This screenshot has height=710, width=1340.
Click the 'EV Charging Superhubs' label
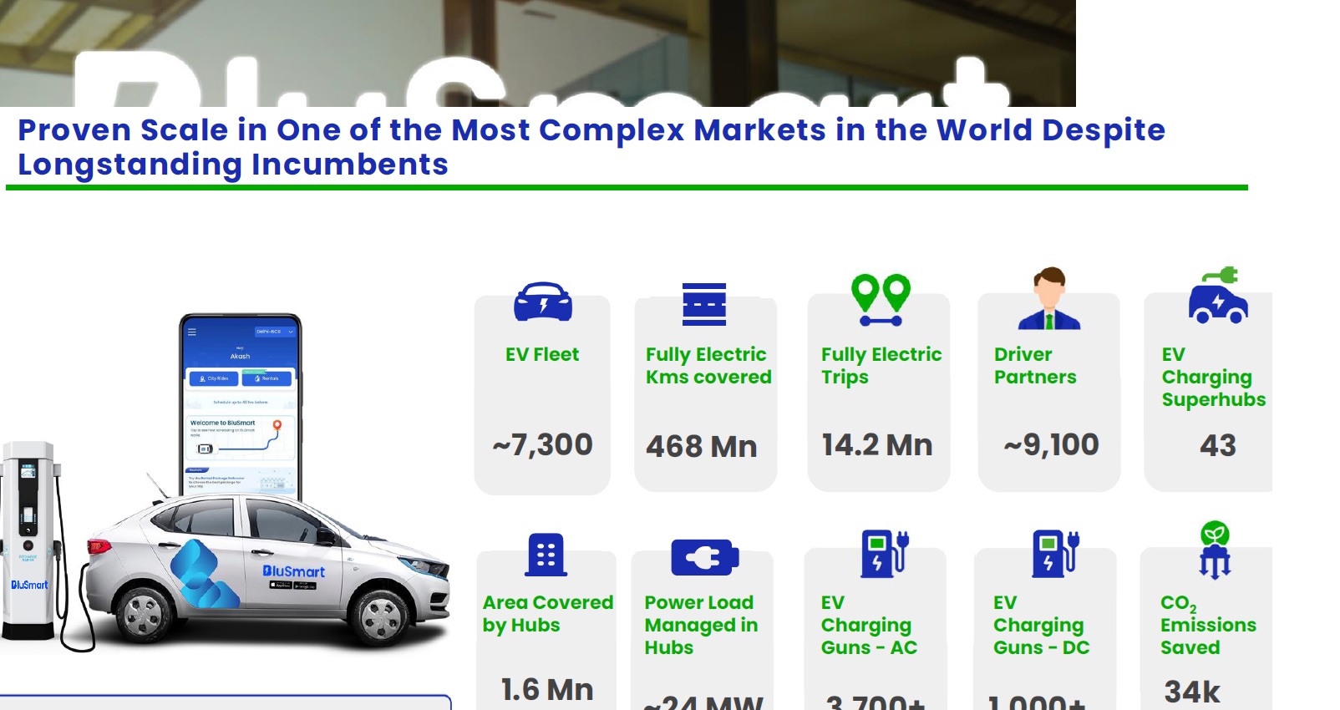coord(1214,377)
